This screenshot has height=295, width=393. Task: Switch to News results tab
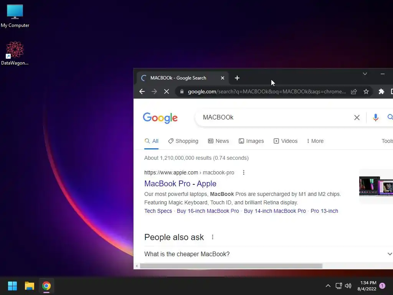(x=218, y=141)
